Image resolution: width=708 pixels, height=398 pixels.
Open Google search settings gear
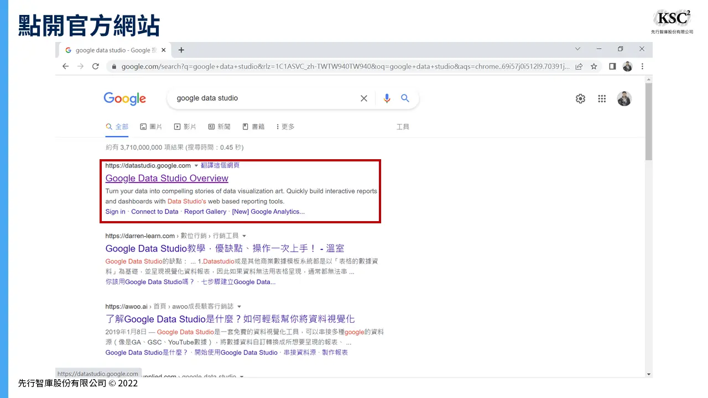coord(580,98)
